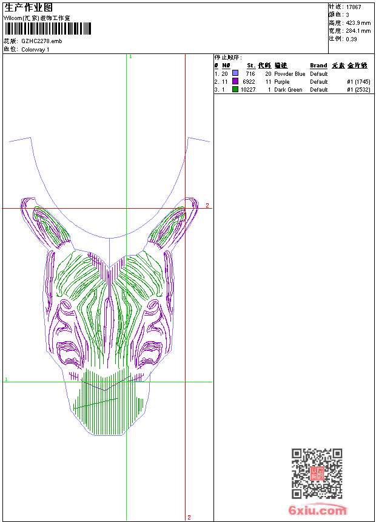Click the Brand column header

point(318,66)
